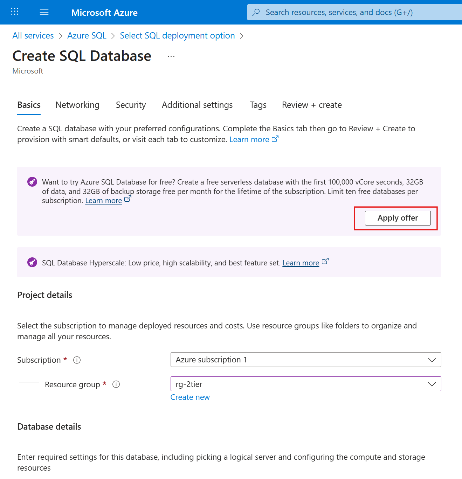Open the Review + create tab

(x=311, y=105)
